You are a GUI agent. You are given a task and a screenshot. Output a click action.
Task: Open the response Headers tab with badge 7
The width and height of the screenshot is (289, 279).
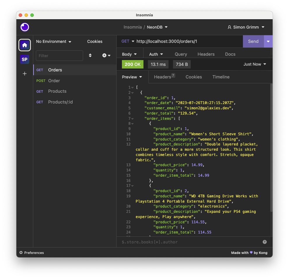tap(164, 77)
